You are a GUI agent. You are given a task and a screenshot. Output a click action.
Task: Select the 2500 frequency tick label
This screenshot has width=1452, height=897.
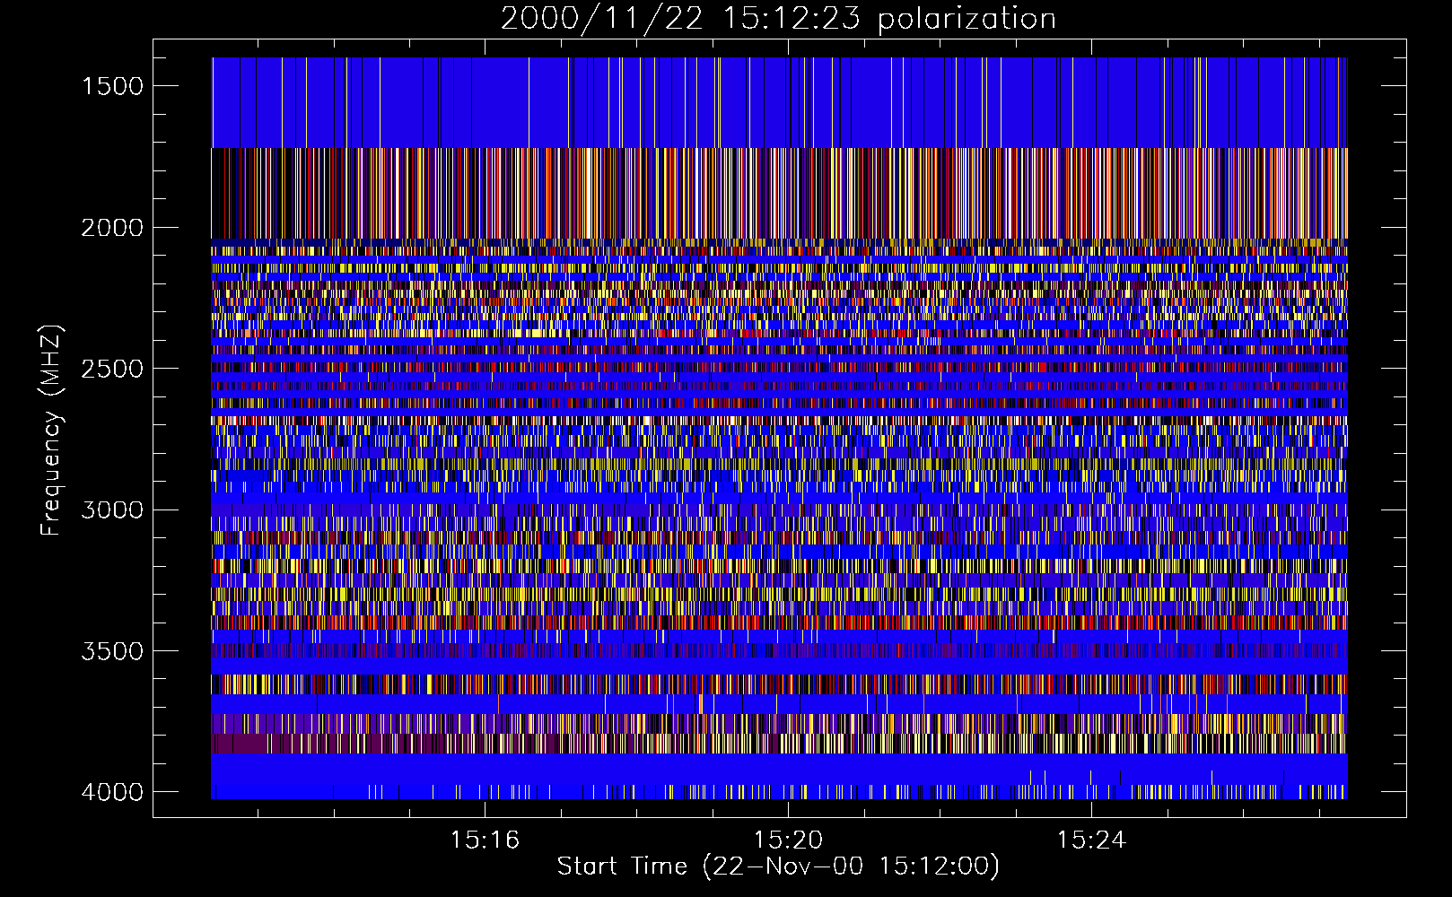pos(112,369)
